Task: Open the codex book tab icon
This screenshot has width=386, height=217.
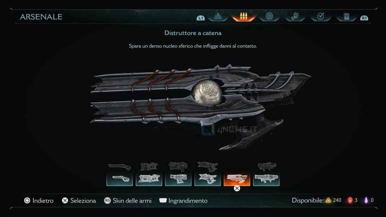Action: coord(346,17)
